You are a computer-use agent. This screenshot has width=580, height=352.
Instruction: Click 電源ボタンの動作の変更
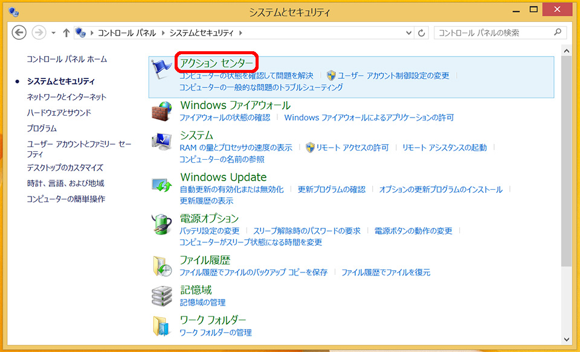[413, 231]
